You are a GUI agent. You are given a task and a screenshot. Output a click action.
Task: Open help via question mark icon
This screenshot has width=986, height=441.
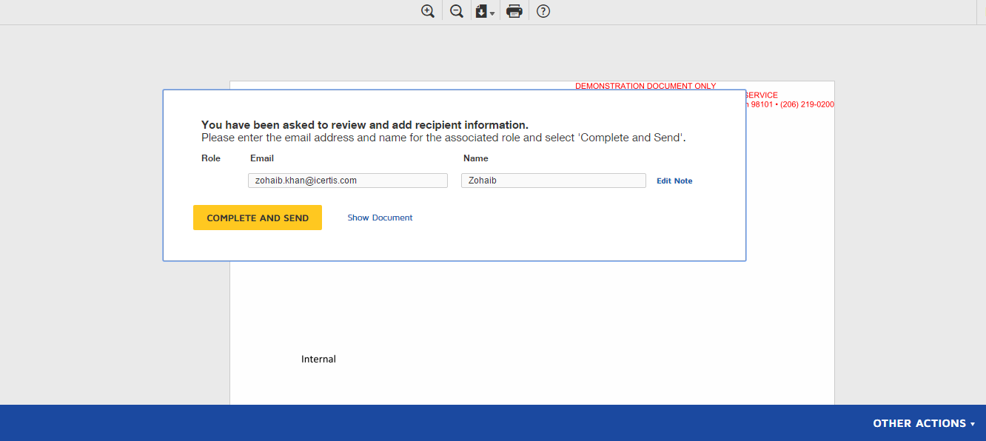(x=543, y=11)
